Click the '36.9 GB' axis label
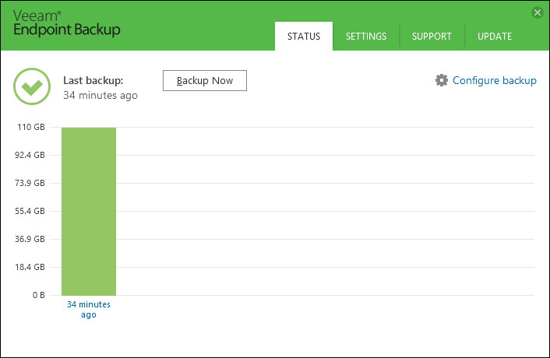Image resolution: width=550 pixels, height=358 pixels. pyautogui.click(x=30, y=239)
